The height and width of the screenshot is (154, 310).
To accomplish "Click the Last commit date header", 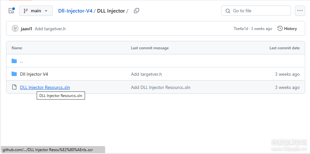I will (x=285, y=48).
